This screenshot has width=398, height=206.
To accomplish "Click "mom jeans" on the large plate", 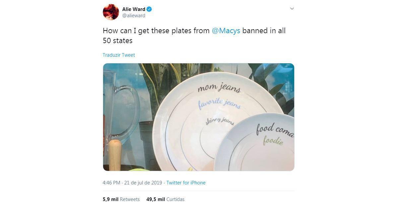I will (219, 88).
